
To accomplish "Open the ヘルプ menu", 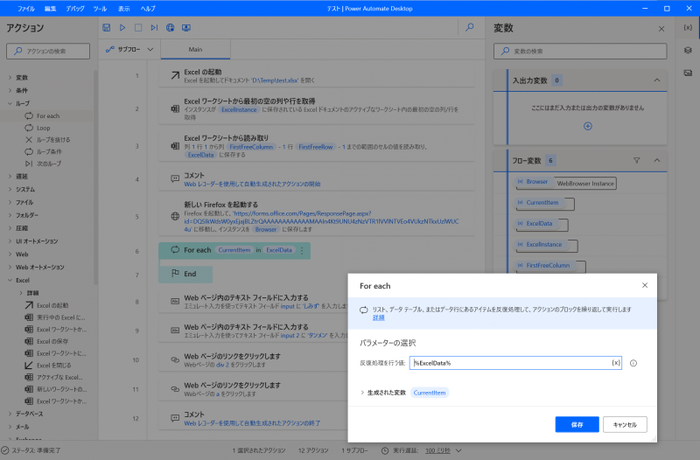I will pyautogui.click(x=148, y=9).
